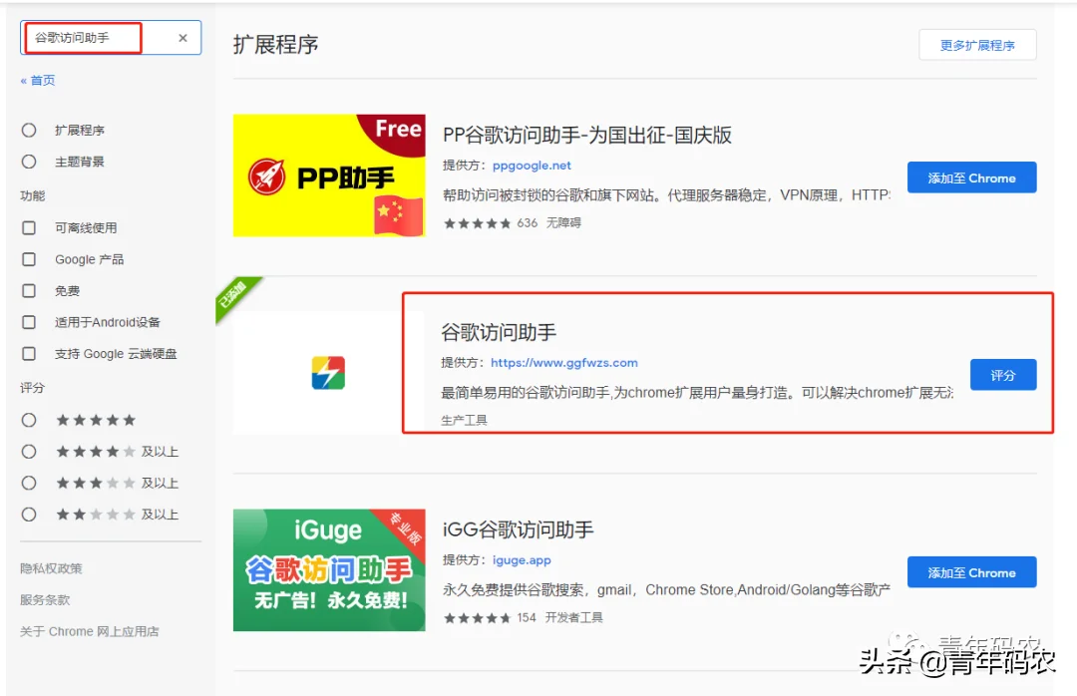The width and height of the screenshot is (1077, 696).
Task: Open the iGG谷歌访问助手 title
Action: [518, 529]
